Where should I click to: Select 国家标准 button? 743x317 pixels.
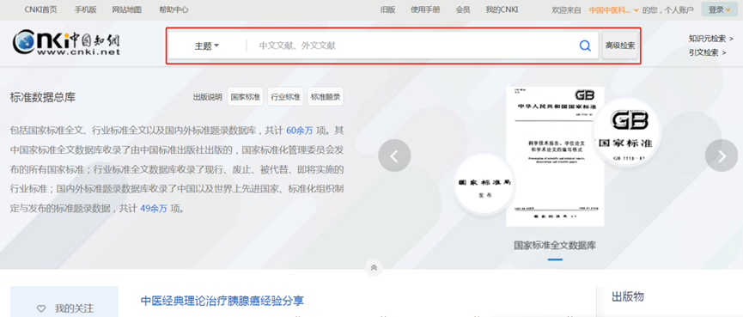pos(246,97)
